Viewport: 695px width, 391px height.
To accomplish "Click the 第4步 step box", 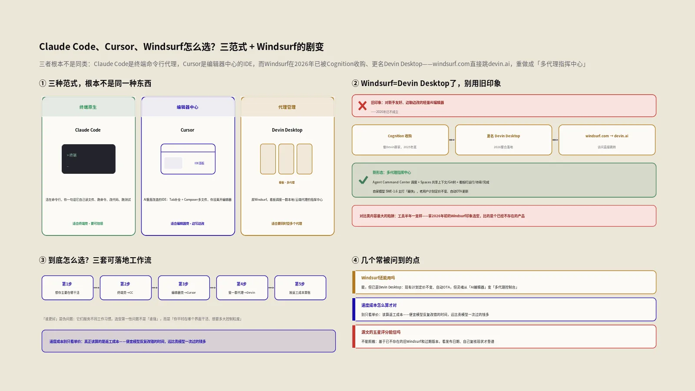I will (x=242, y=288).
